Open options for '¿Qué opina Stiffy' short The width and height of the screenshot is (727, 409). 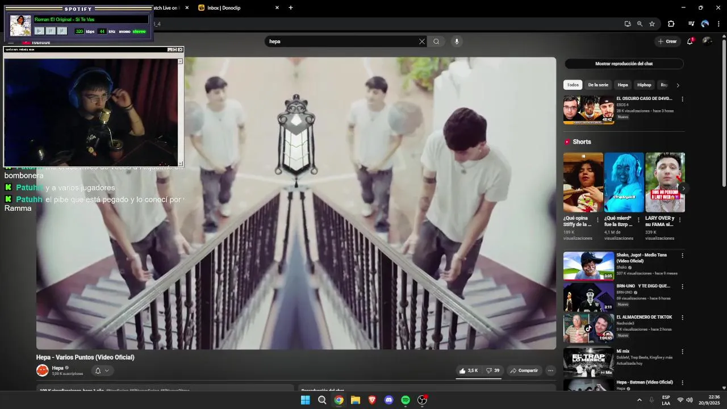click(599, 219)
